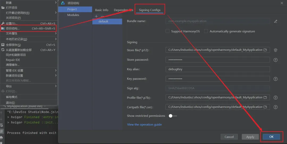This screenshot has width=287, height=144.
Task: Close the 项目结构 dialog
Action: pyautogui.click(x=282, y=3)
